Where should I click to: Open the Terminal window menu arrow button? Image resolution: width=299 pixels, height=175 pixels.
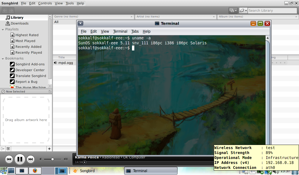pyautogui.click(x=81, y=23)
